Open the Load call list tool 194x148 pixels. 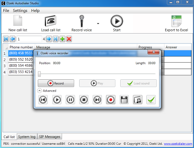[x=51, y=21]
